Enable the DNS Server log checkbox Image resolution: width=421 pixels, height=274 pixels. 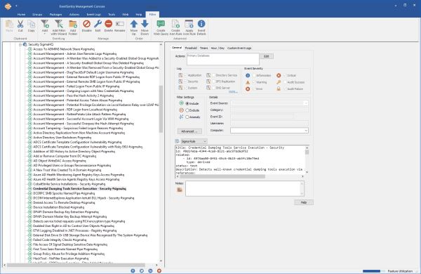213,88
